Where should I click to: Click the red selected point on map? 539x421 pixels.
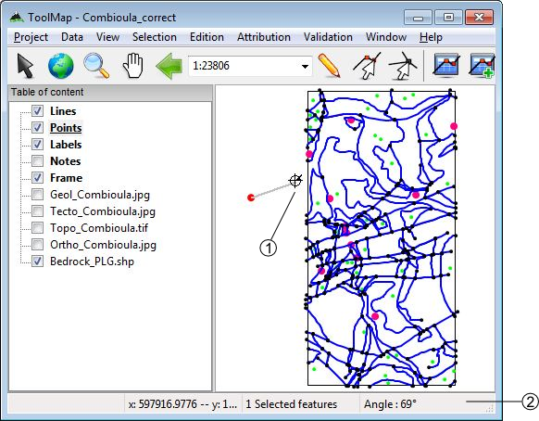251,198
